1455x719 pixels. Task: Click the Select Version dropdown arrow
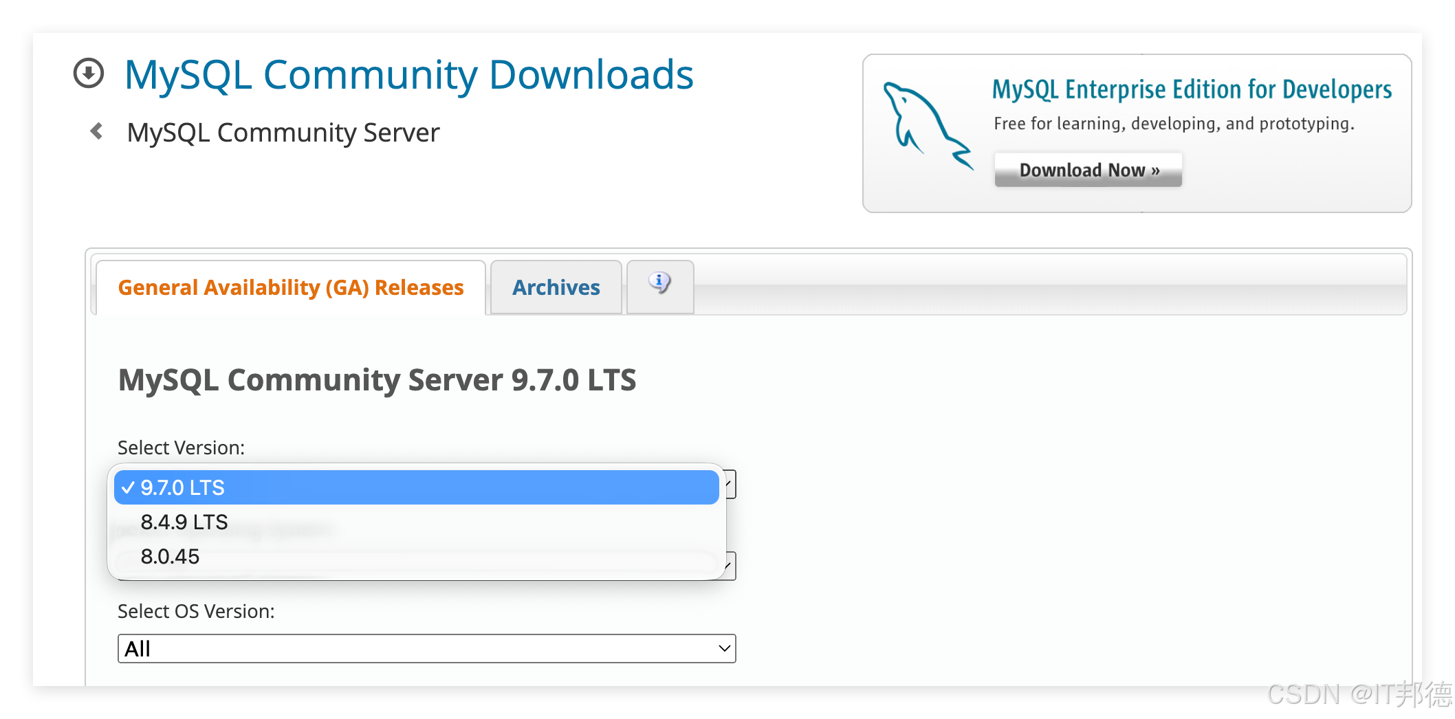coord(730,485)
